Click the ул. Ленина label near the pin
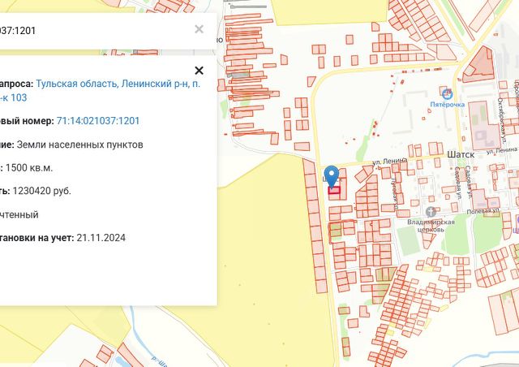Screen dimensions: 519x367 coord(389,161)
